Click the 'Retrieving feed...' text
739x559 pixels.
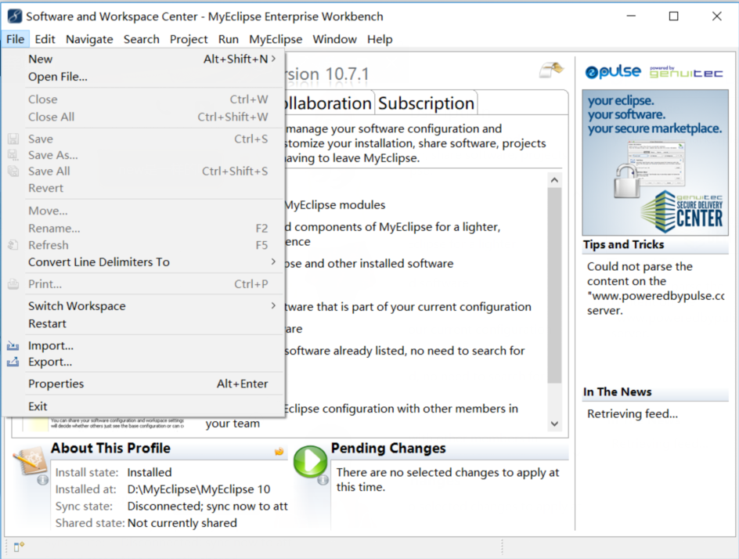coord(633,414)
